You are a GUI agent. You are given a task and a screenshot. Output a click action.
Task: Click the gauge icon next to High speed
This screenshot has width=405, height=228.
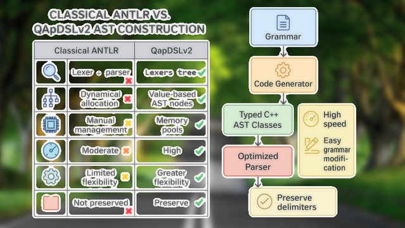[x=311, y=119]
